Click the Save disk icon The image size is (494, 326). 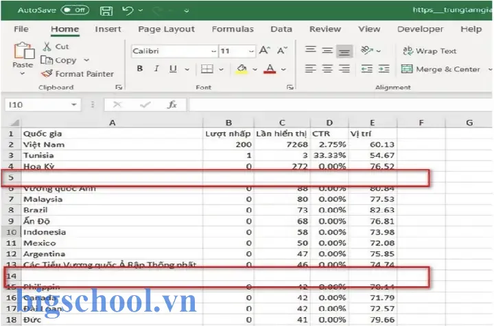(106, 10)
